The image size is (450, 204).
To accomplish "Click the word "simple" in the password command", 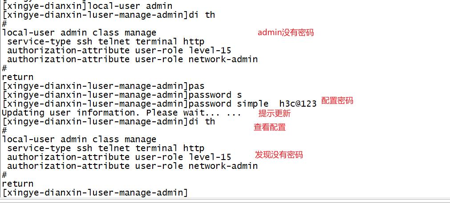I will (x=252, y=104).
